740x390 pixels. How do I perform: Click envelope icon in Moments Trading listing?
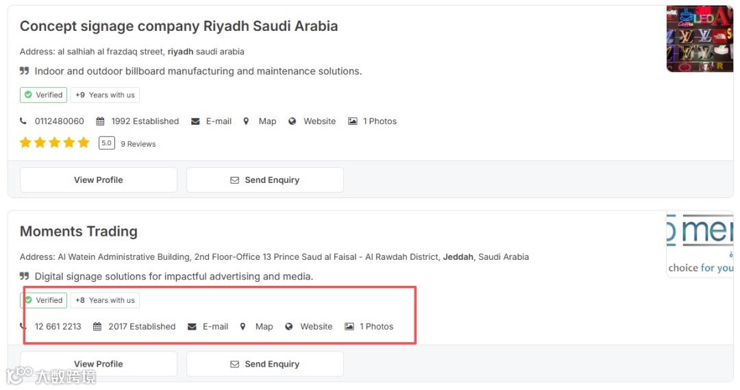192,327
